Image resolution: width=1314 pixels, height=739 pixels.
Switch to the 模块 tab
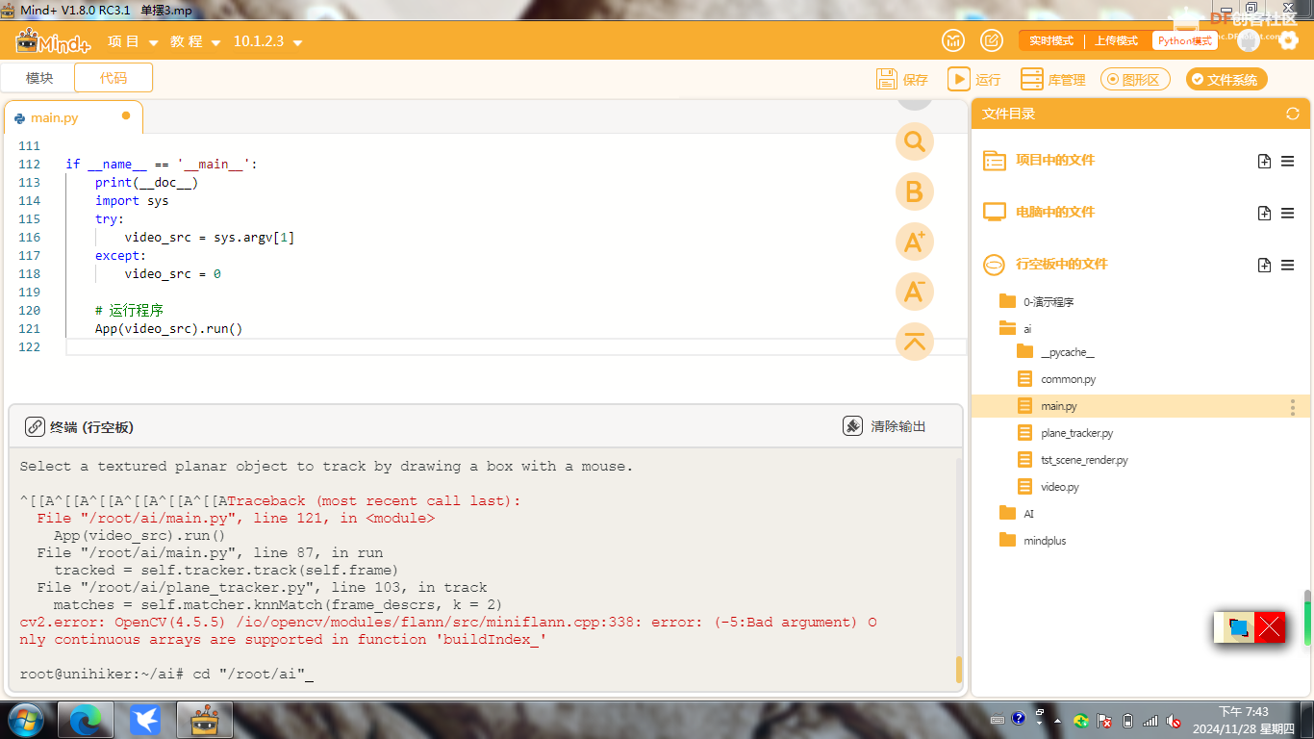pos(39,78)
